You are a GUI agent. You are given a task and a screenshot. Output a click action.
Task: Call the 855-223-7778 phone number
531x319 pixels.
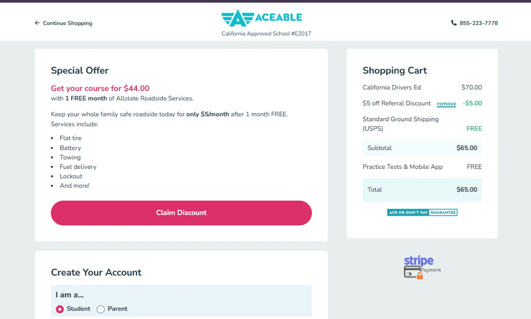[x=479, y=23]
